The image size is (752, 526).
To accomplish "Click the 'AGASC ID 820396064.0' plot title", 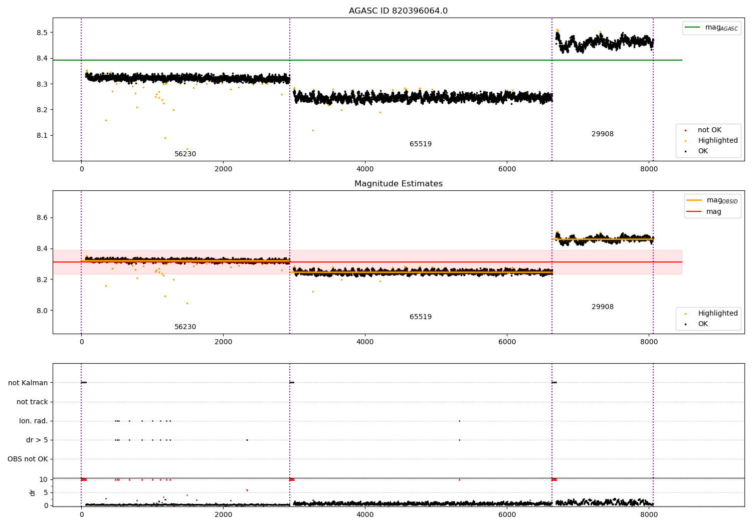I will click(398, 11).
